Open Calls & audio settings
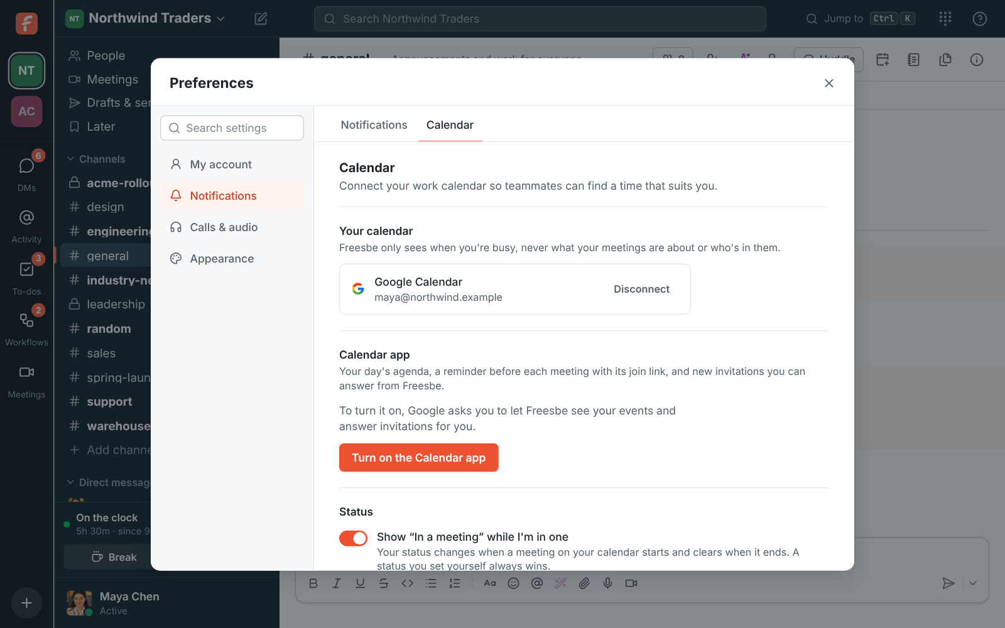This screenshot has height=628, width=1005. point(232,227)
